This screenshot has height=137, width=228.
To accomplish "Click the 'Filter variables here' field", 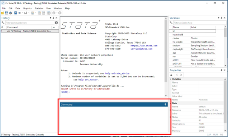I will pyautogui.click(x=199, y=23).
